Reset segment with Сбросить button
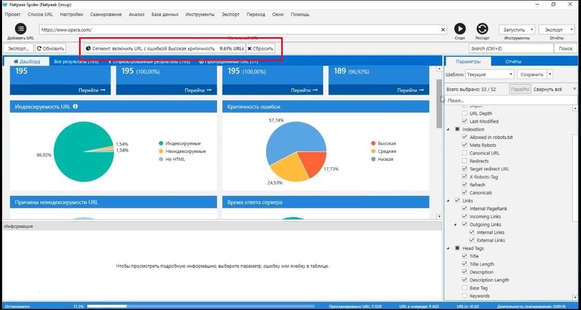Image resolution: width=581 pixels, height=310 pixels. click(260, 49)
